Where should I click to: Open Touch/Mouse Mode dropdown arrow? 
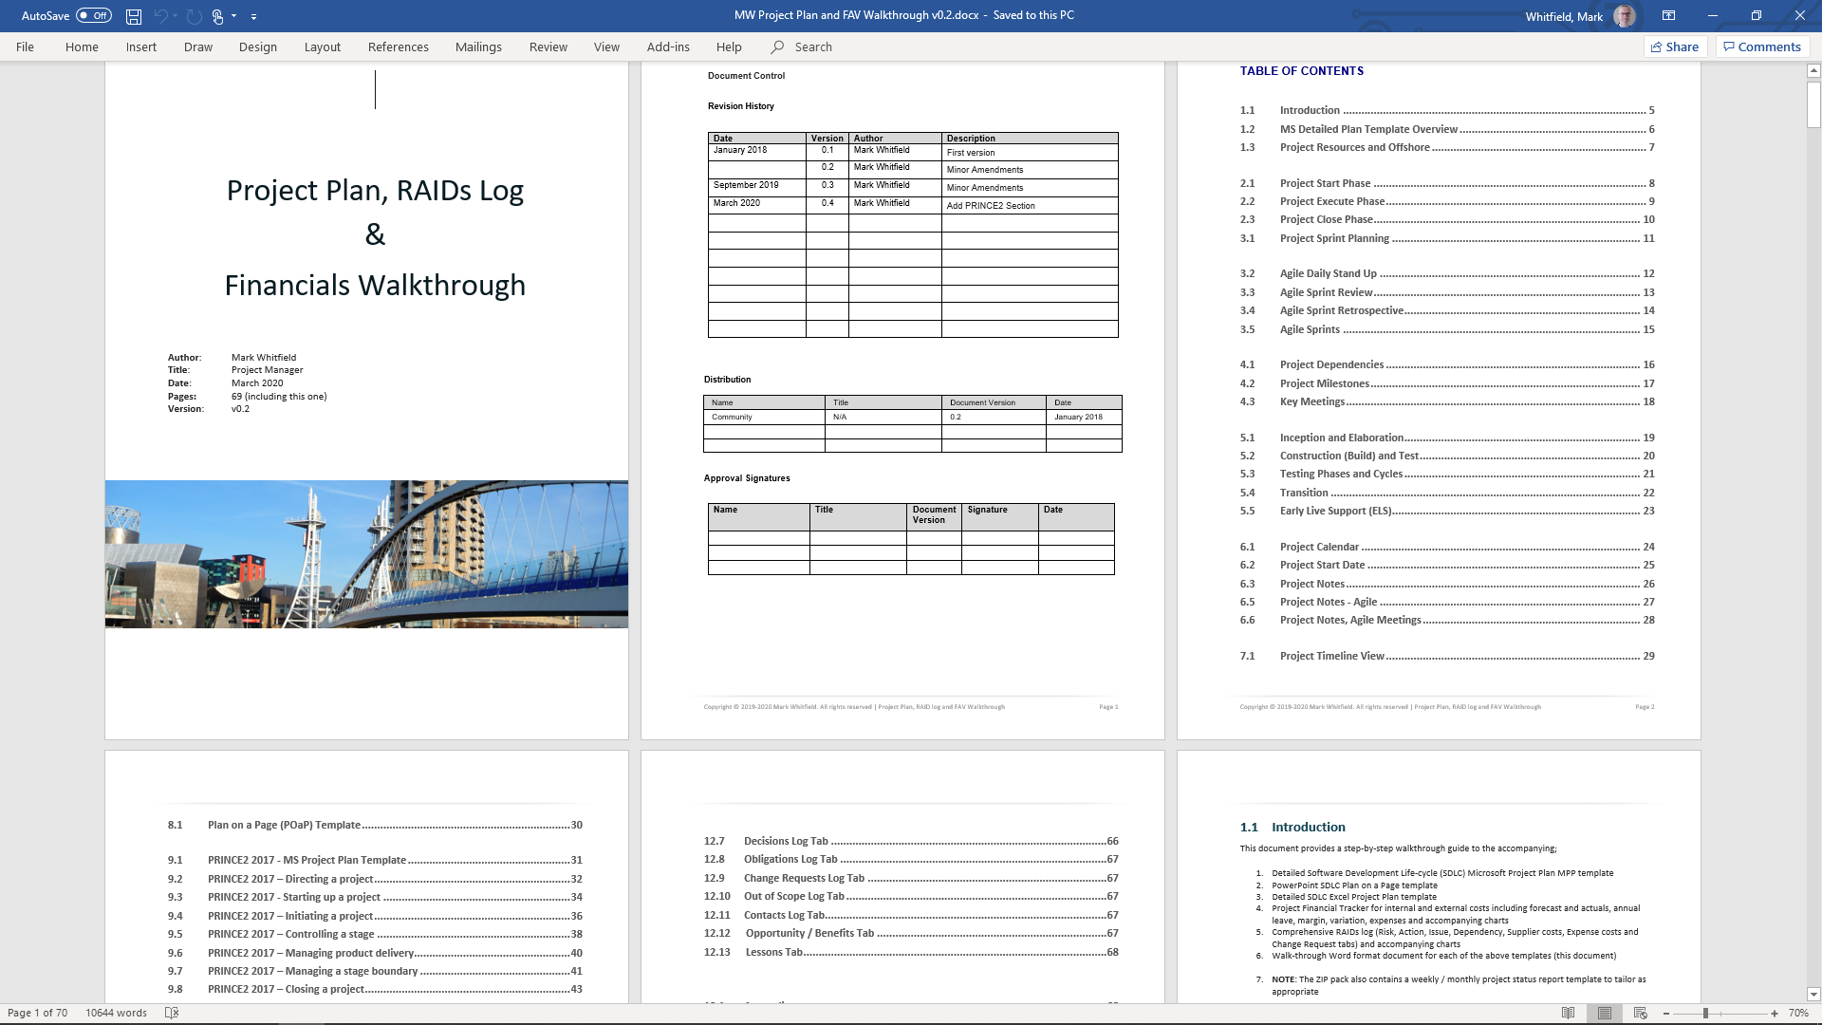[233, 16]
